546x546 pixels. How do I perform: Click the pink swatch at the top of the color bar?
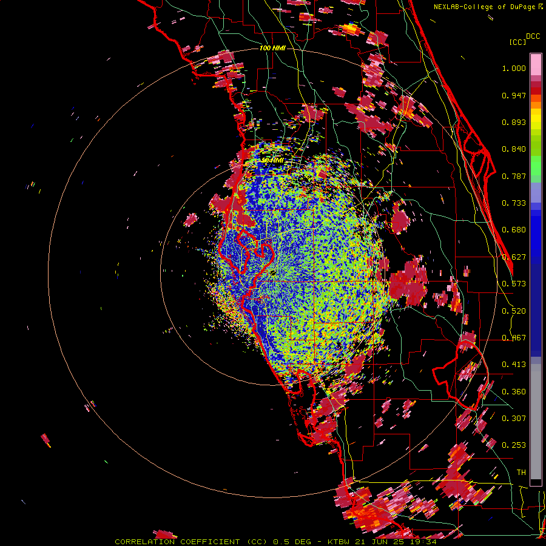click(x=536, y=65)
